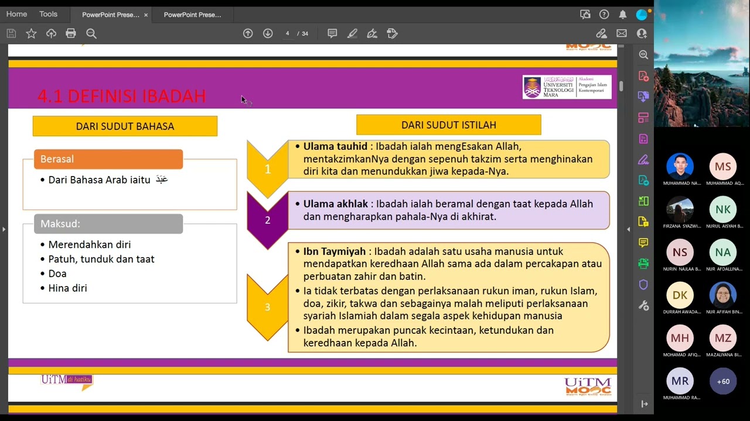Click the Ibn Taymiyah definition text
The image size is (750, 421).
[x=448, y=297]
